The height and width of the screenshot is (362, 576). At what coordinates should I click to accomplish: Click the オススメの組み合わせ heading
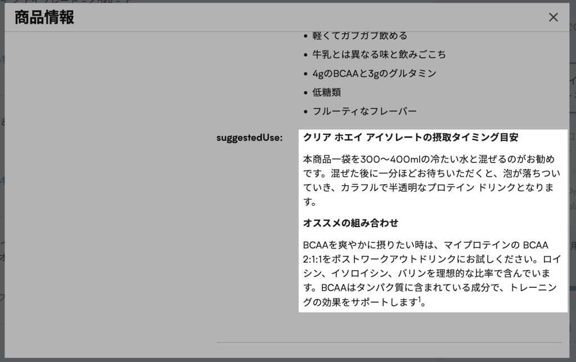(x=351, y=223)
